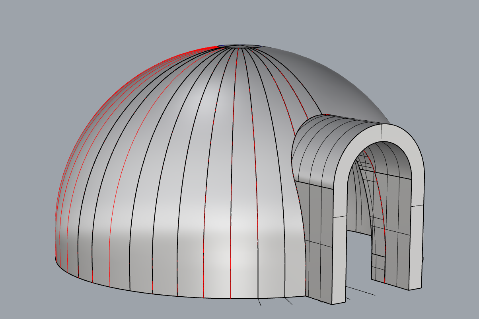The height and width of the screenshot is (319, 479).
Task: Select the small object protruding right of the arch
Action: point(423,259)
